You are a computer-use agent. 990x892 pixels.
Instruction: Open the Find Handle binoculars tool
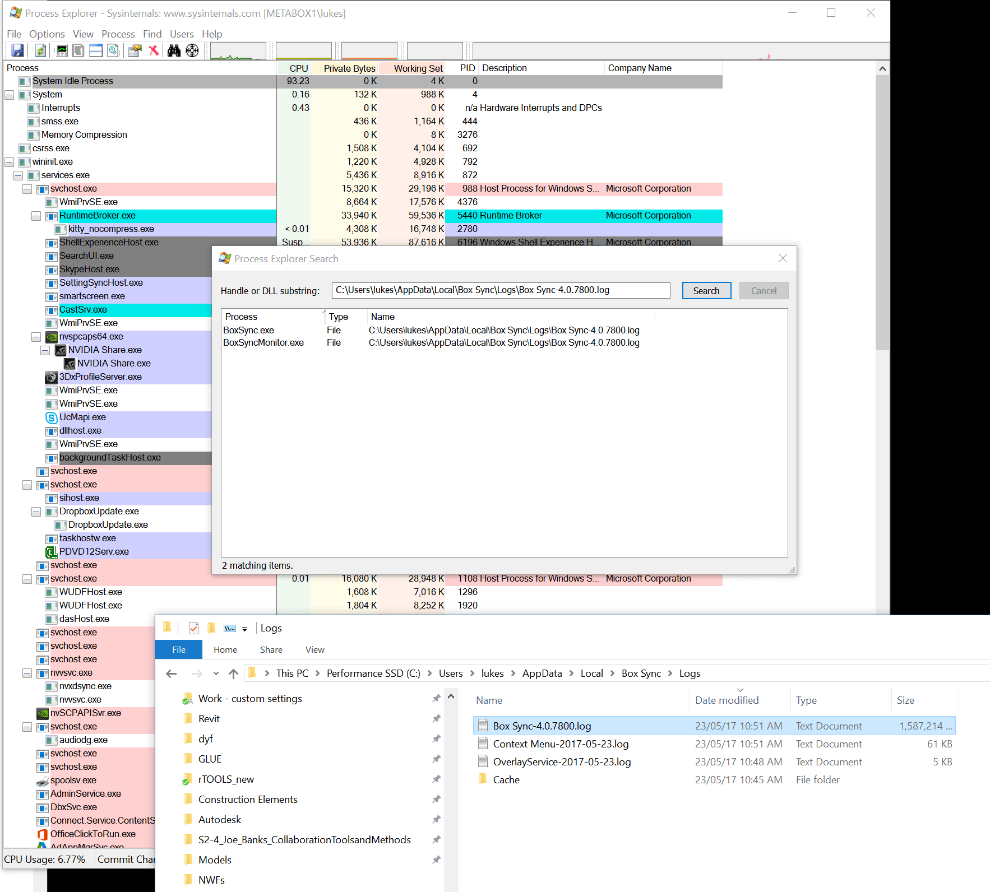pos(174,50)
